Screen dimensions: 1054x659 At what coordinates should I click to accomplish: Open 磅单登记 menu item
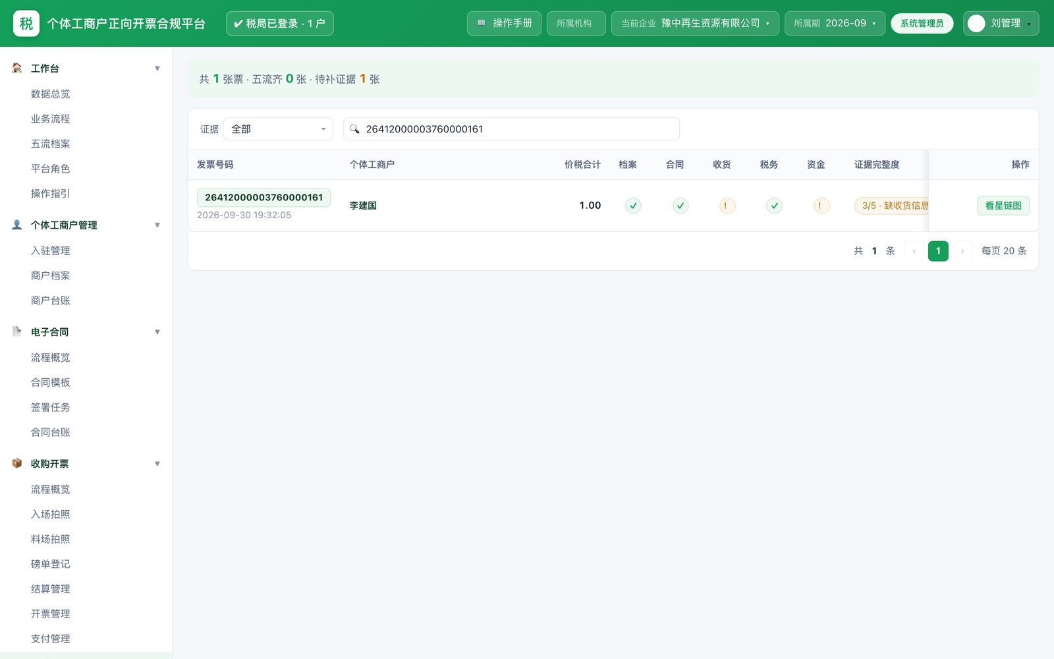[x=51, y=564]
